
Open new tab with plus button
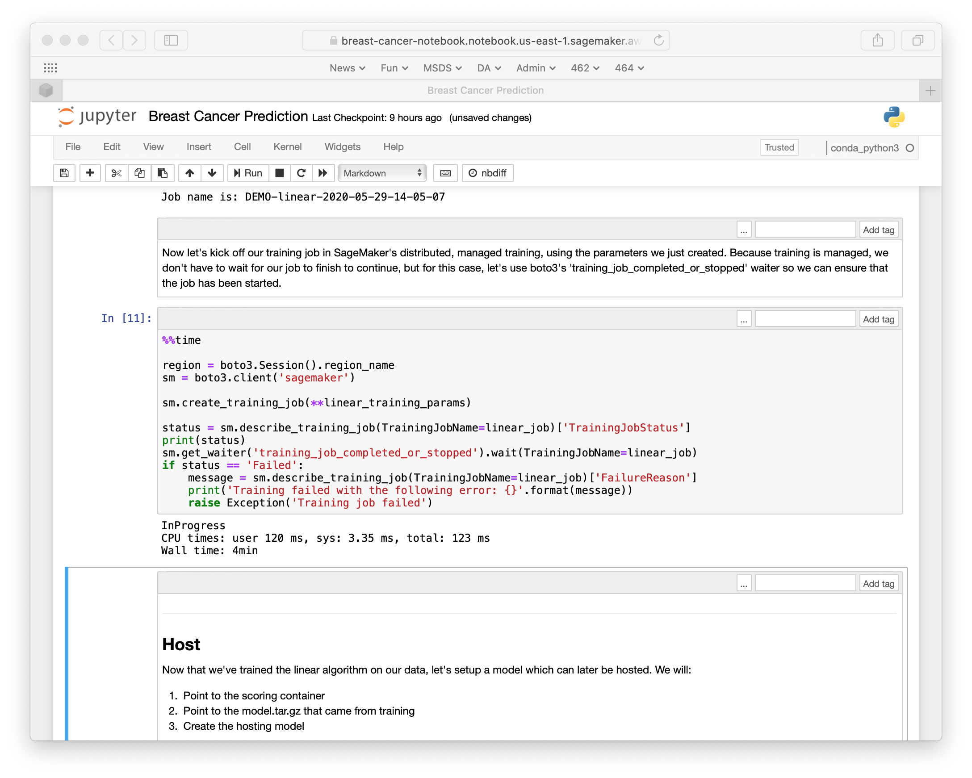pos(930,91)
